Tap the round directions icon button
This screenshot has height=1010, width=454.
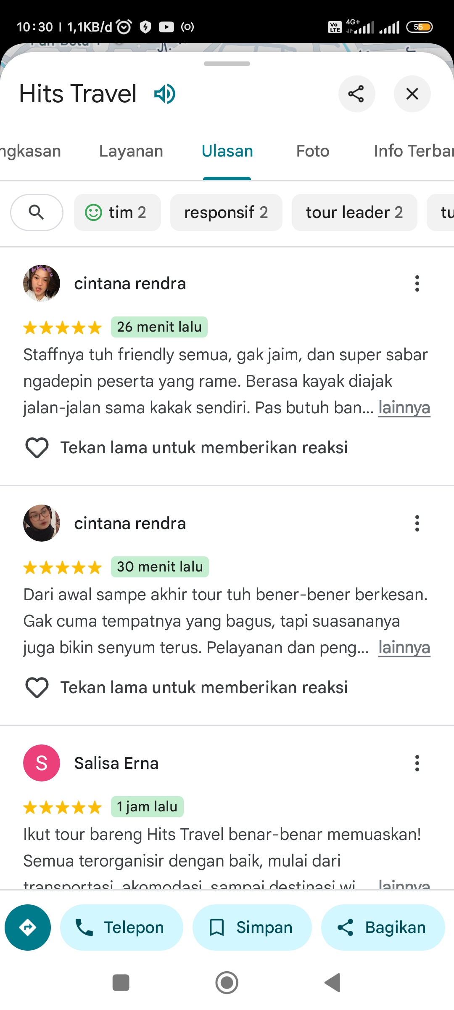[28, 928]
